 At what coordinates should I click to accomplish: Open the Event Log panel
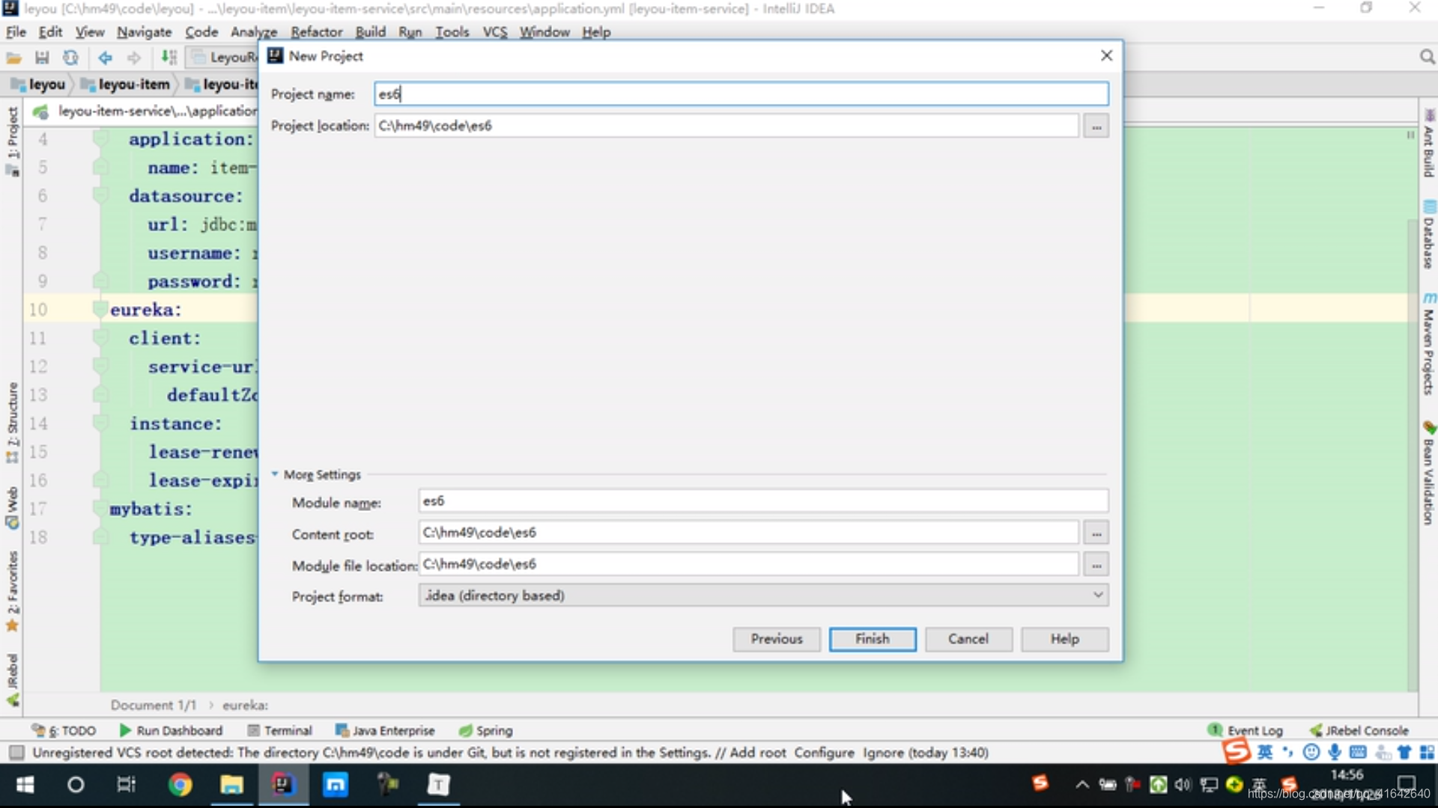click(1245, 730)
